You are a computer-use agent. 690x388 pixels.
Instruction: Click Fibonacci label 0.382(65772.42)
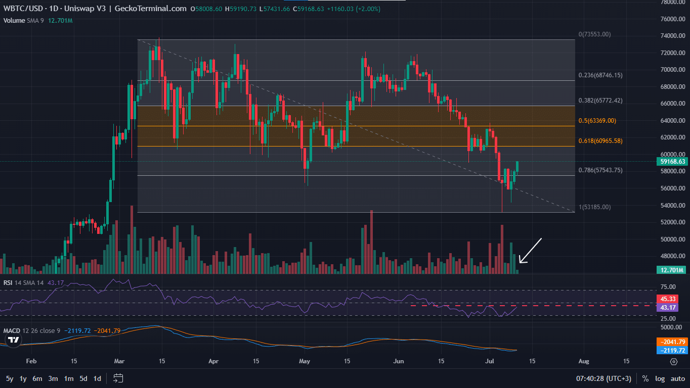(x=600, y=101)
